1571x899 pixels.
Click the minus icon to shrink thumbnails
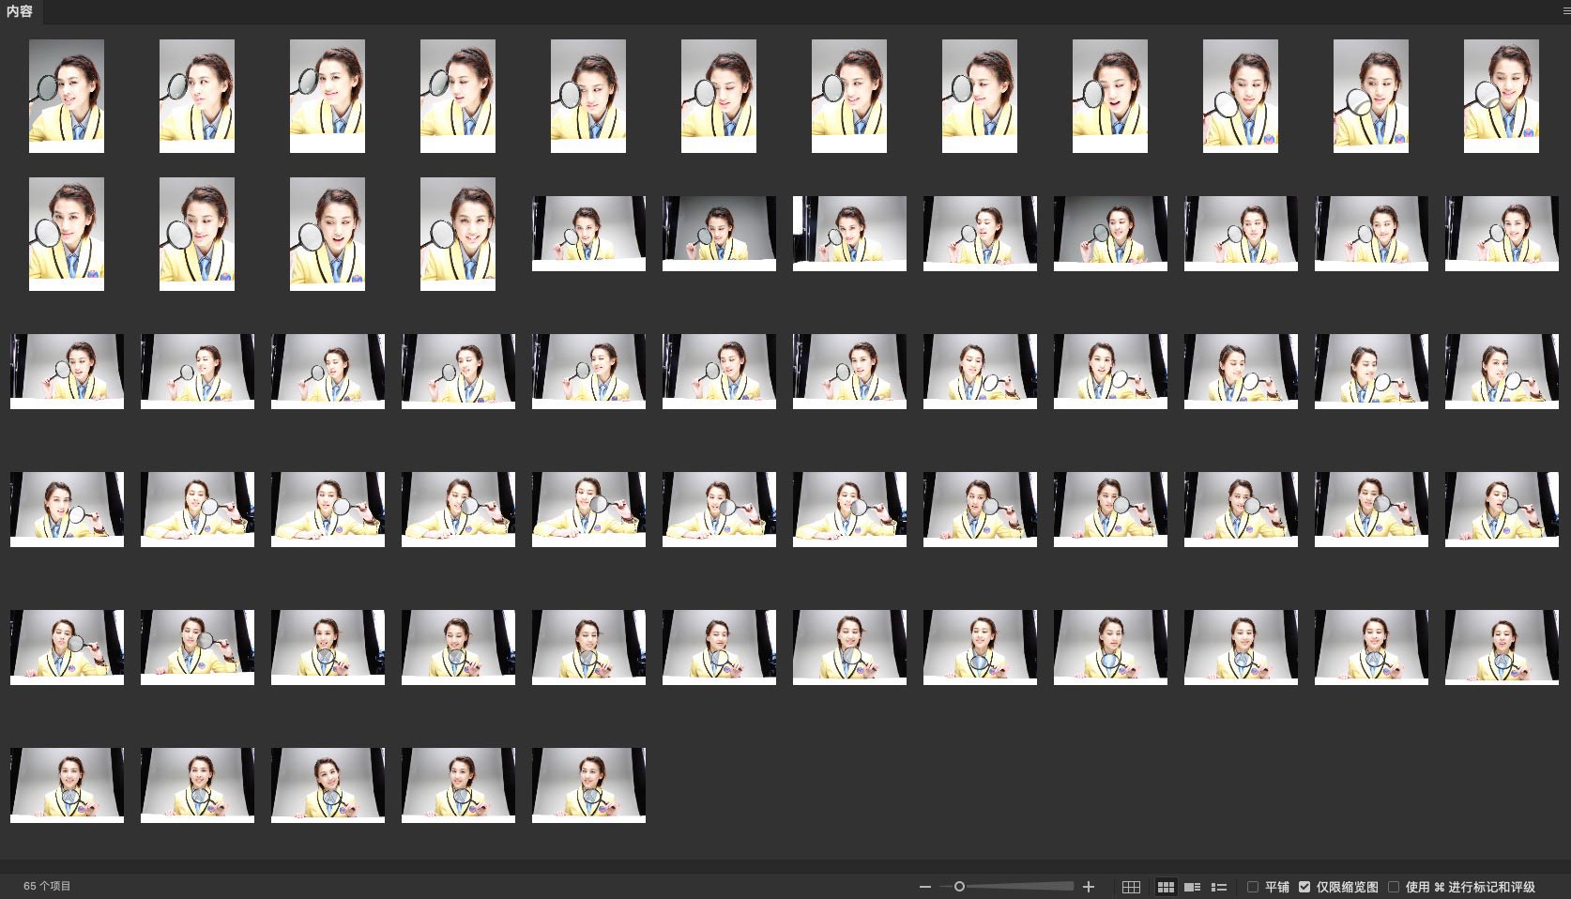(925, 887)
